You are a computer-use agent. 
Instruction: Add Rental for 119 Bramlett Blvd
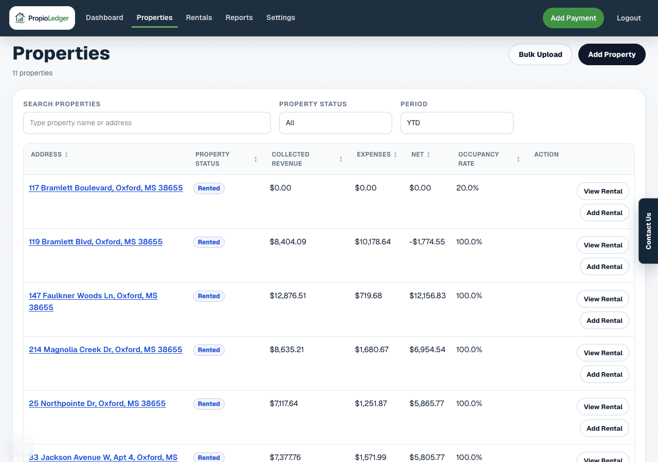coord(605,266)
